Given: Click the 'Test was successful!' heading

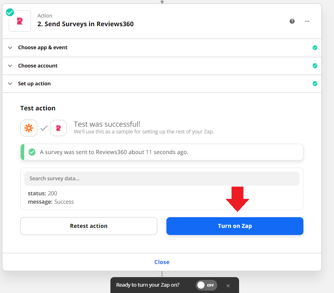Looking at the screenshot, I should click(x=107, y=124).
